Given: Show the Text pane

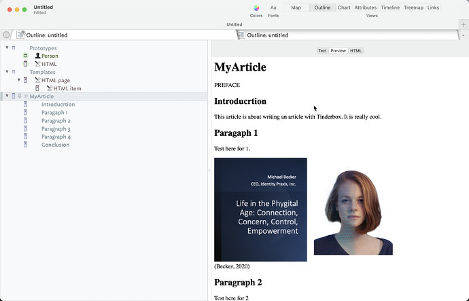Looking at the screenshot, I should coord(322,50).
